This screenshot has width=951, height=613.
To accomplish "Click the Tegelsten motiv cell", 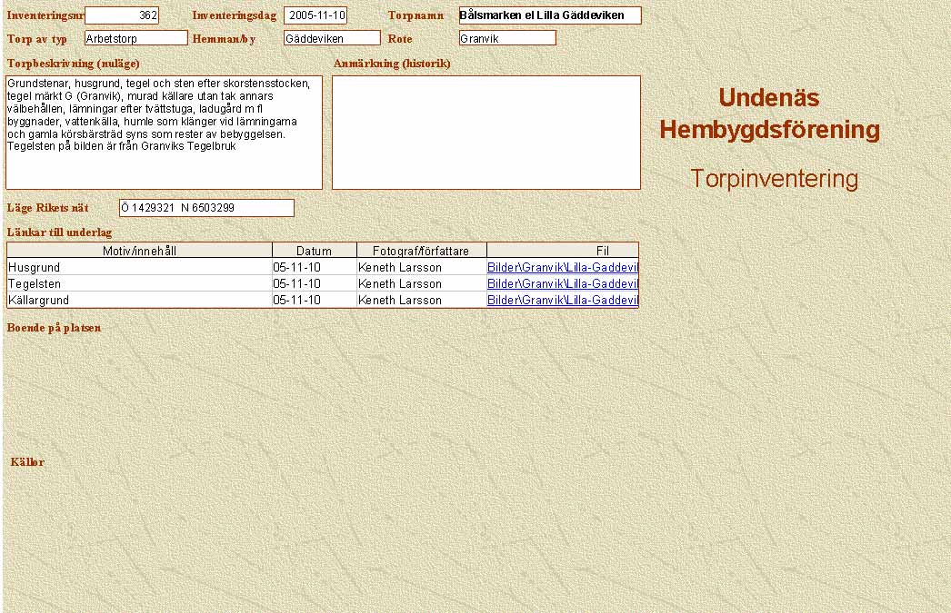I will click(x=139, y=284).
